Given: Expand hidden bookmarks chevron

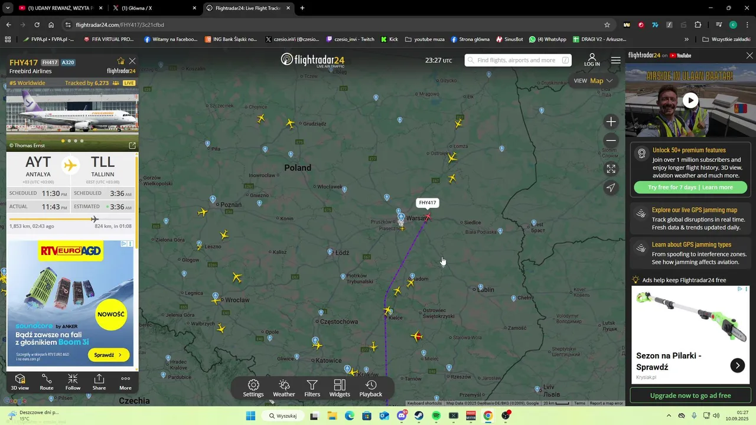Looking at the screenshot, I should (x=686, y=40).
